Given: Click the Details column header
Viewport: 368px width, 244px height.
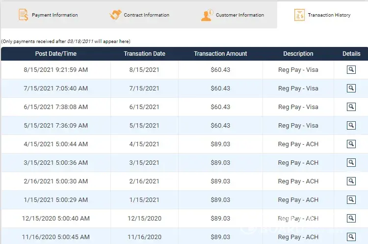Looking at the screenshot, I should pyautogui.click(x=351, y=54).
